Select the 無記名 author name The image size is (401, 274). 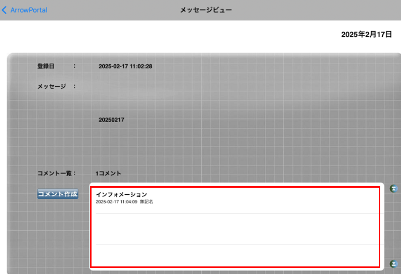pyautogui.click(x=146, y=202)
